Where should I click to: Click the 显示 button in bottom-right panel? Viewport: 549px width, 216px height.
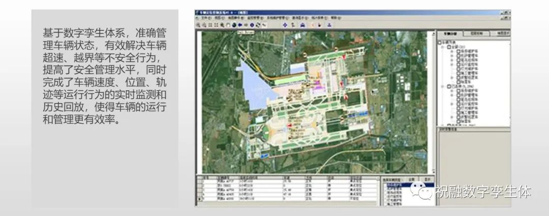point(429,179)
